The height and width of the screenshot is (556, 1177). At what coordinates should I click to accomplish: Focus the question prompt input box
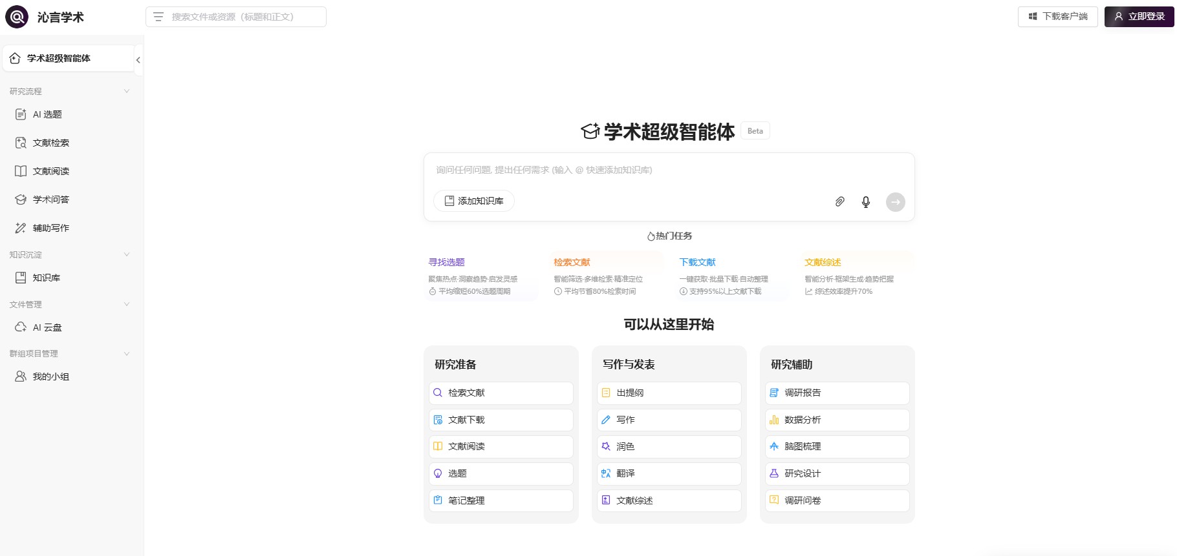[669, 170]
